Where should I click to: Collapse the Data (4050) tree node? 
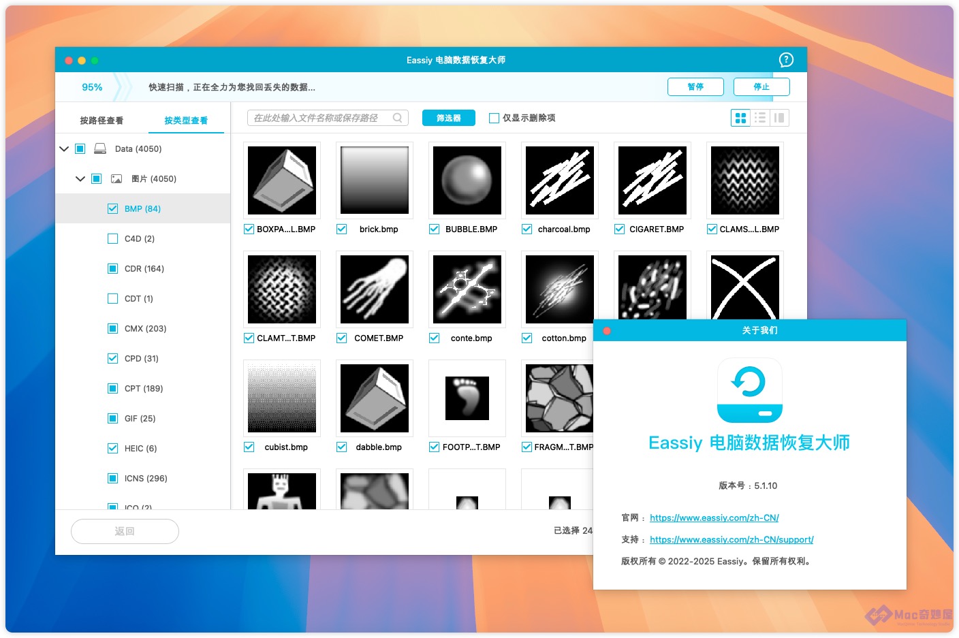click(x=64, y=148)
